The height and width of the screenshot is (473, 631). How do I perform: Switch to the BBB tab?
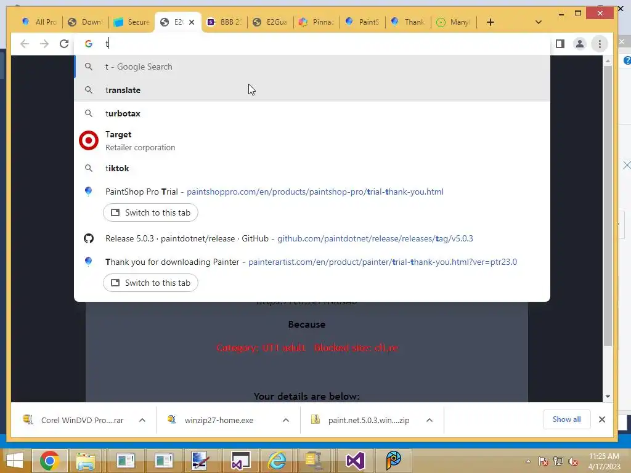224,22
